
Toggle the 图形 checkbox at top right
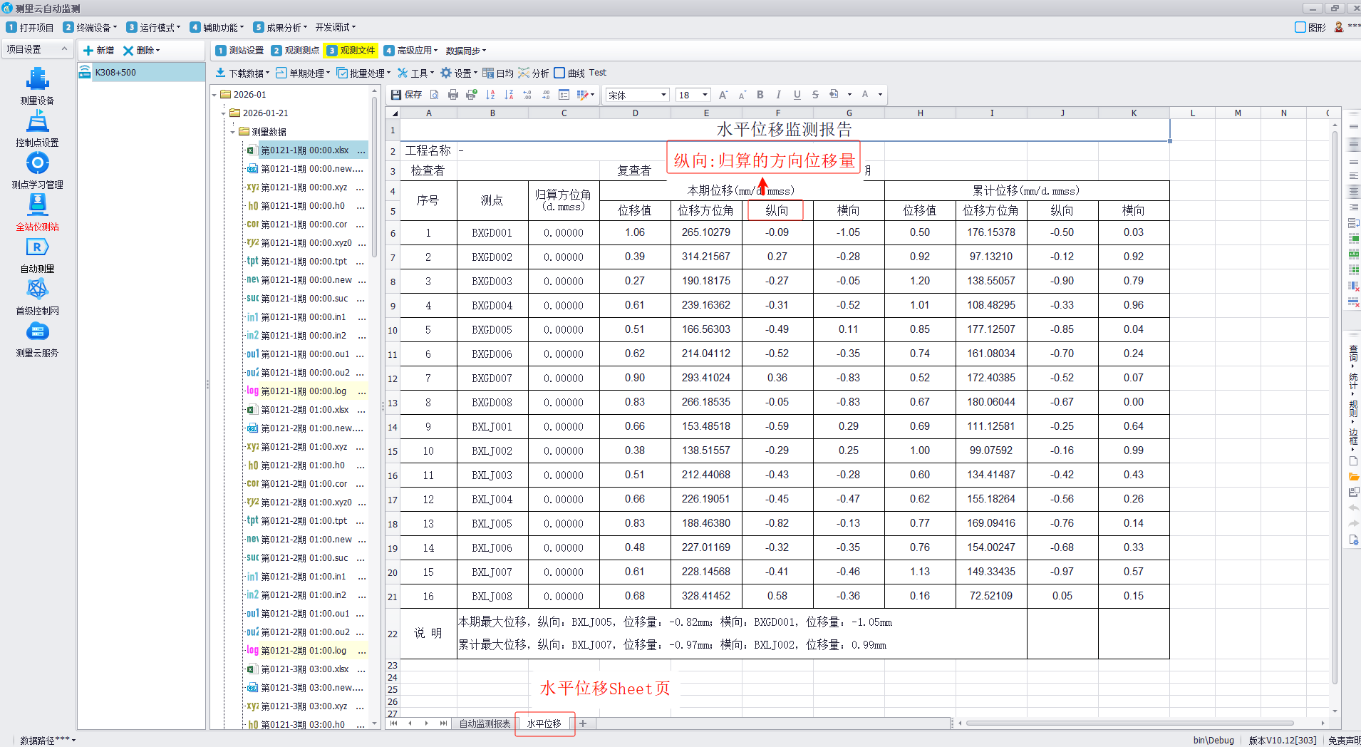click(x=1300, y=27)
